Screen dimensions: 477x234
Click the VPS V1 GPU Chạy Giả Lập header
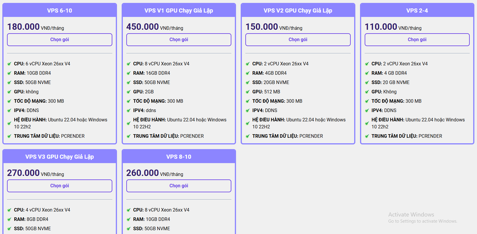click(x=179, y=11)
